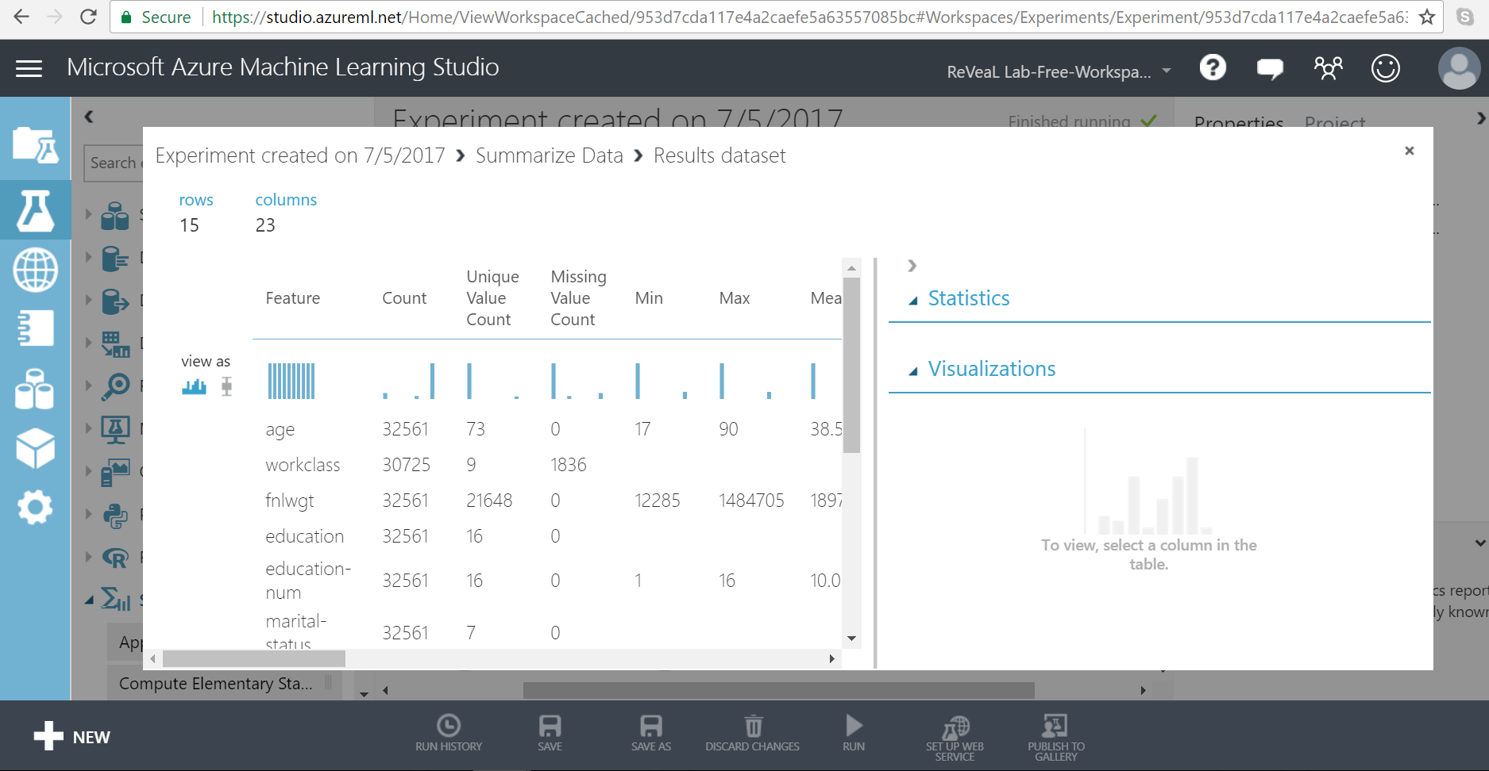Image resolution: width=1489 pixels, height=771 pixels.
Task: Select the Max column header
Action: pos(735,298)
